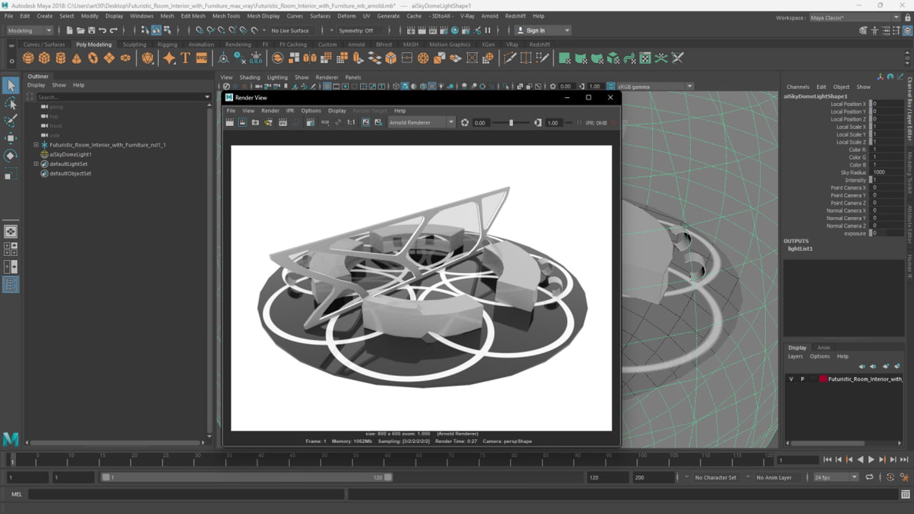
Task: Toggle the P playback box on layer
Action: click(803, 379)
